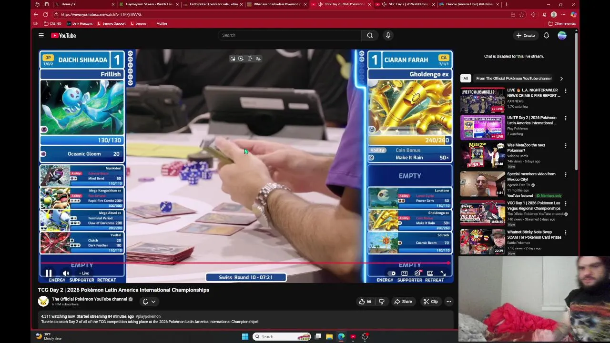Open the McAfee bookmark
Viewport: 610px width, 343px height.
point(162,23)
